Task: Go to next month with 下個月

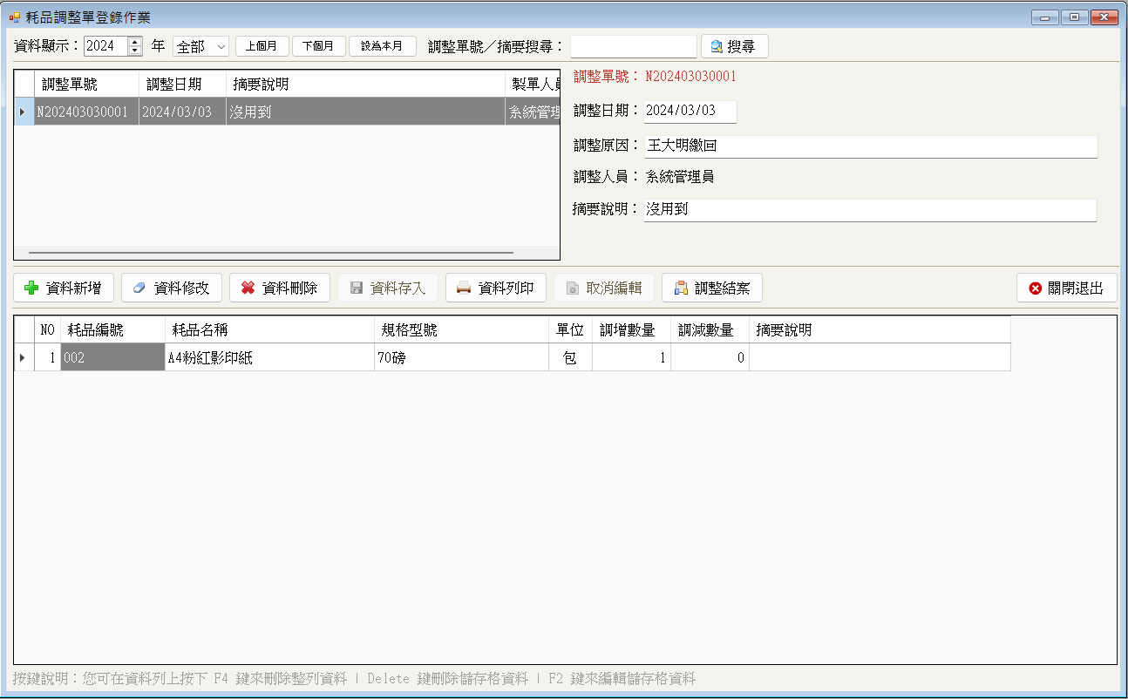Action: 318,46
